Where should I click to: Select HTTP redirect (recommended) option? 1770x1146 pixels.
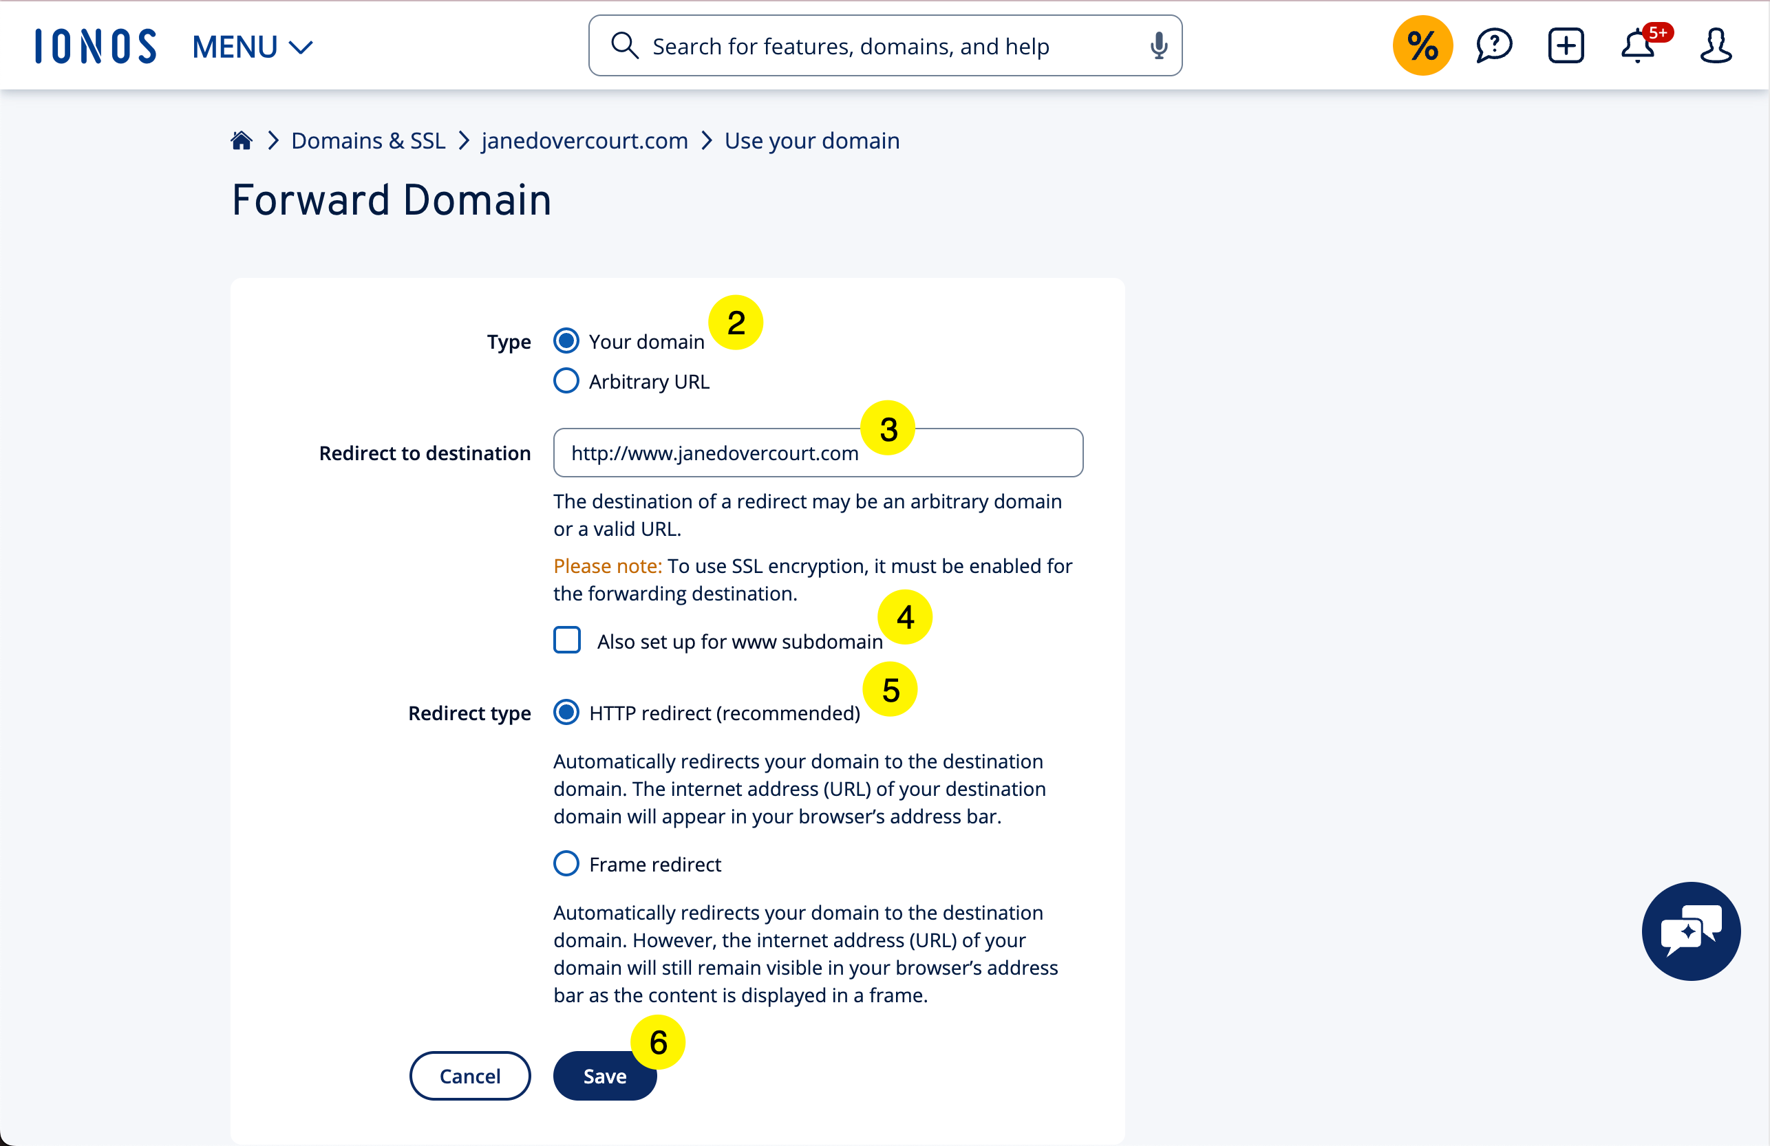566,712
